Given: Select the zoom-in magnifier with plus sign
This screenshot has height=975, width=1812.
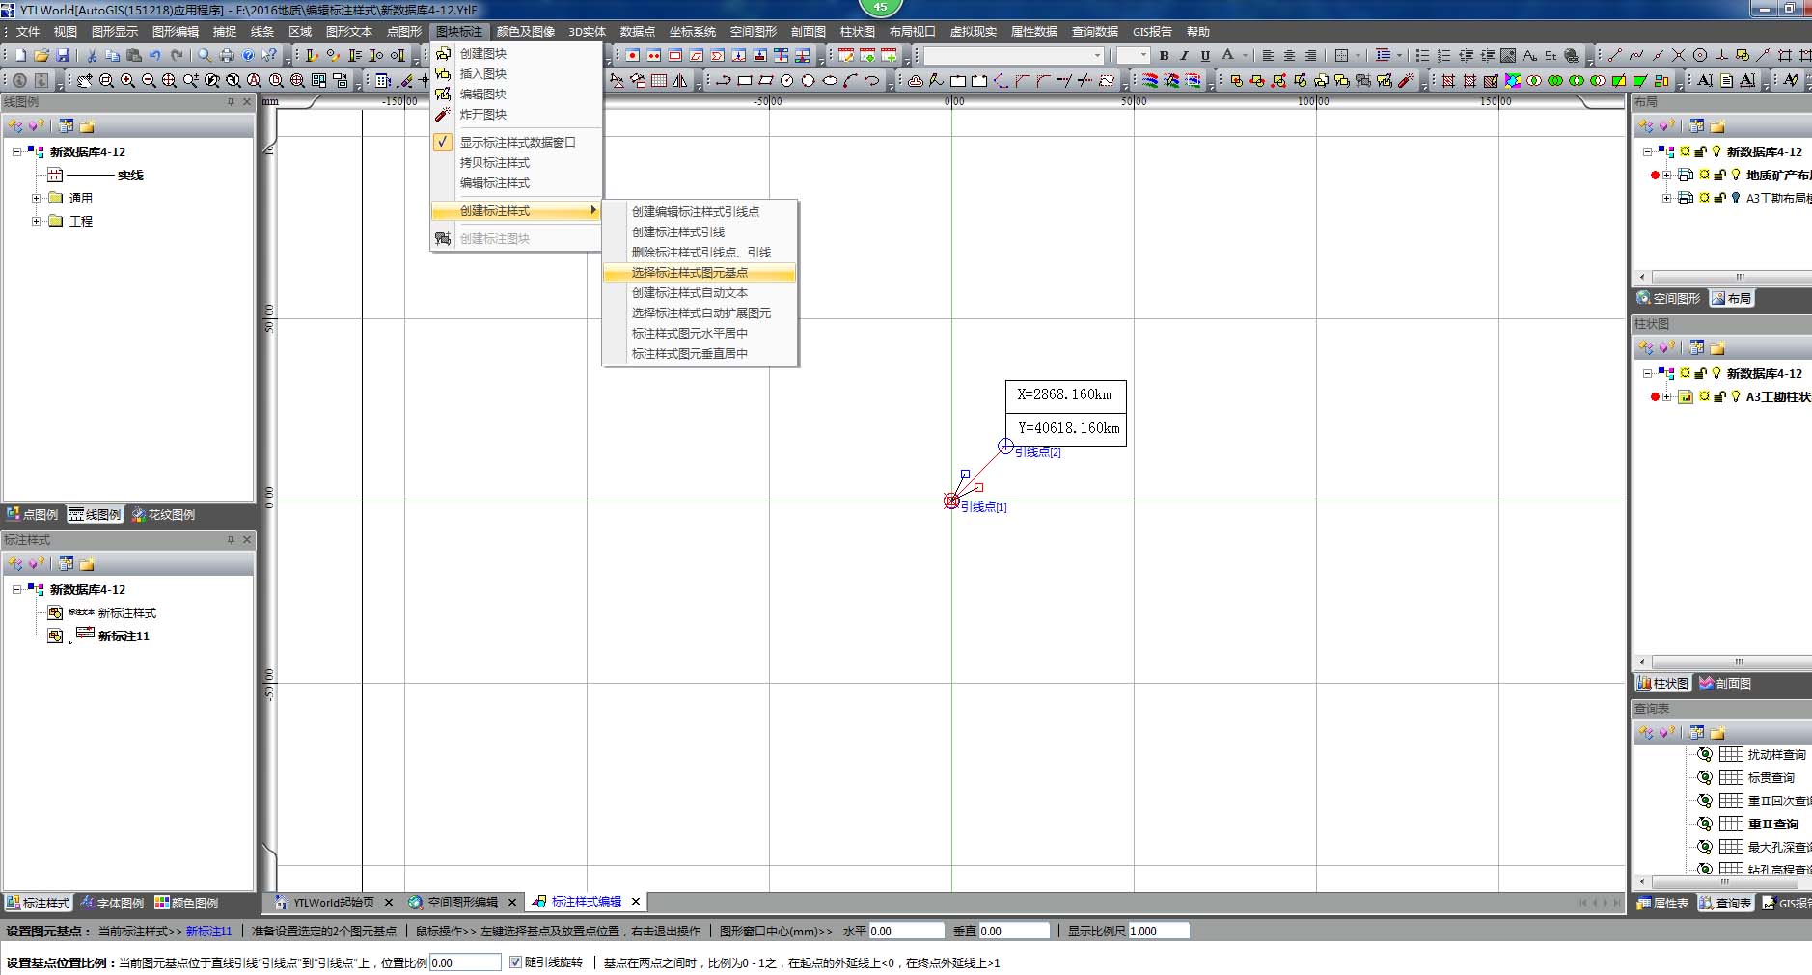Looking at the screenshot, I should (x=127, y=81).
